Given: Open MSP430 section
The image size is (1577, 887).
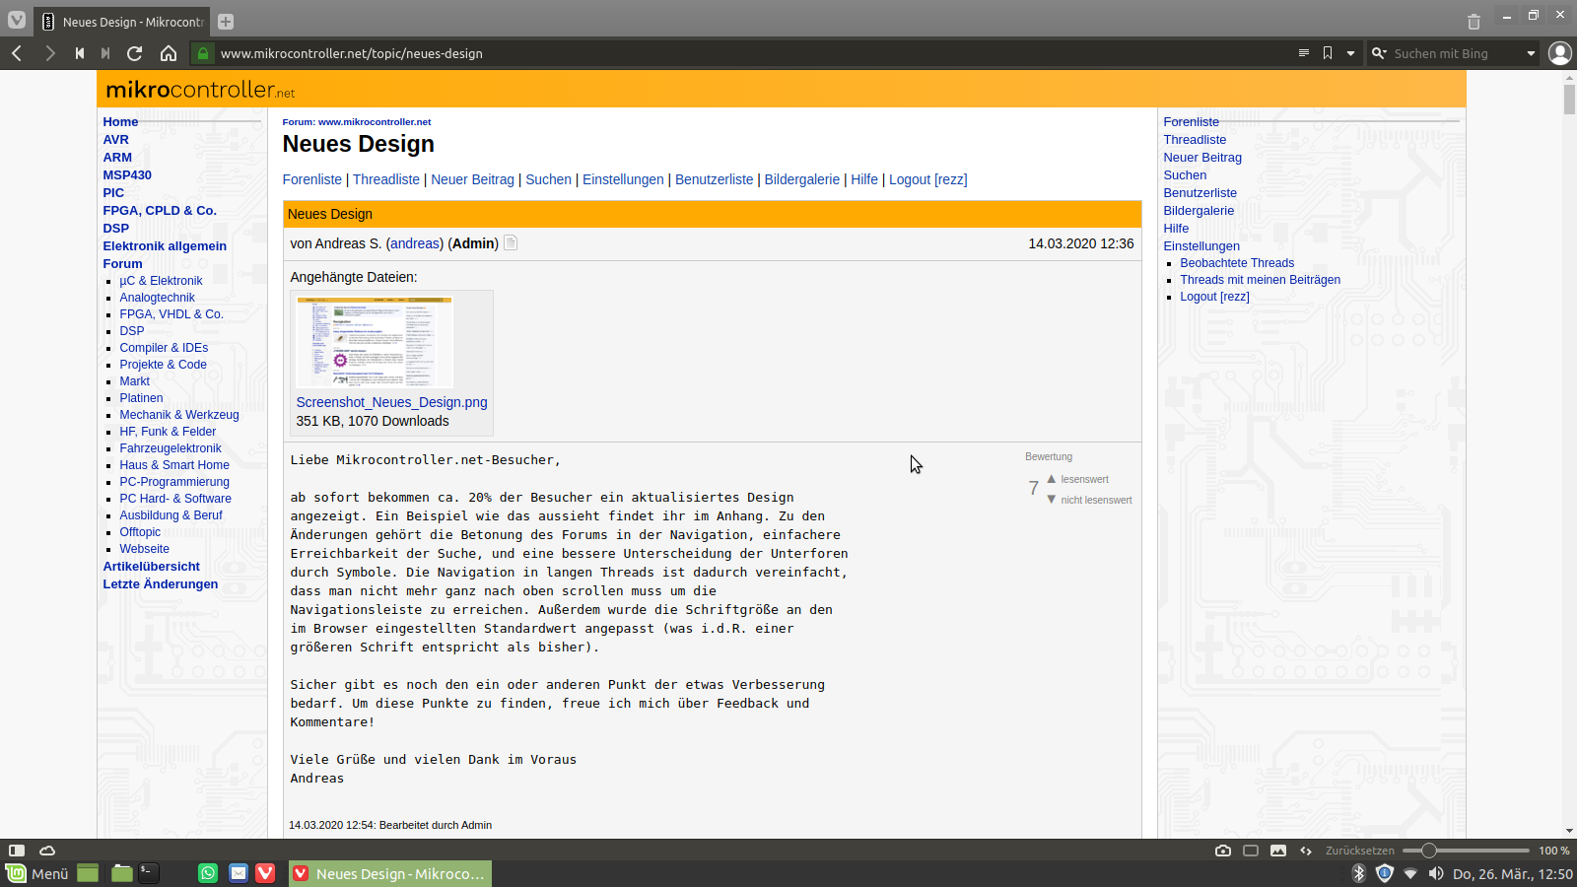Looking at the screenshot, I should click(x=127, y=174).
